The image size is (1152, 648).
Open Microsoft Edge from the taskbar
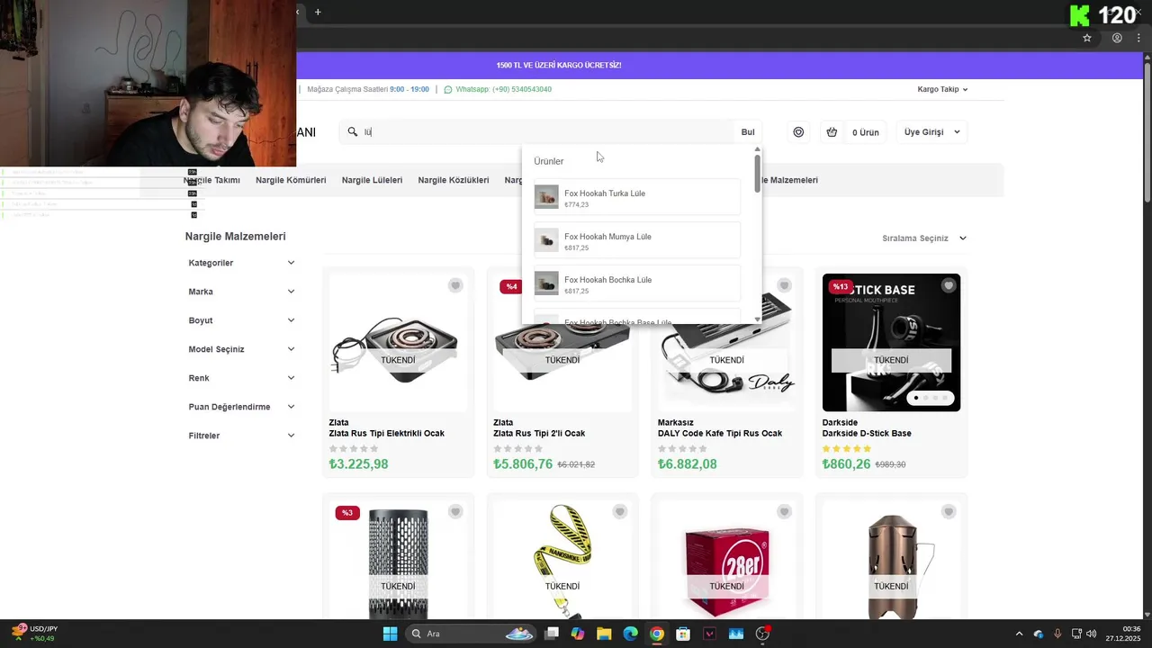[631, 634]
